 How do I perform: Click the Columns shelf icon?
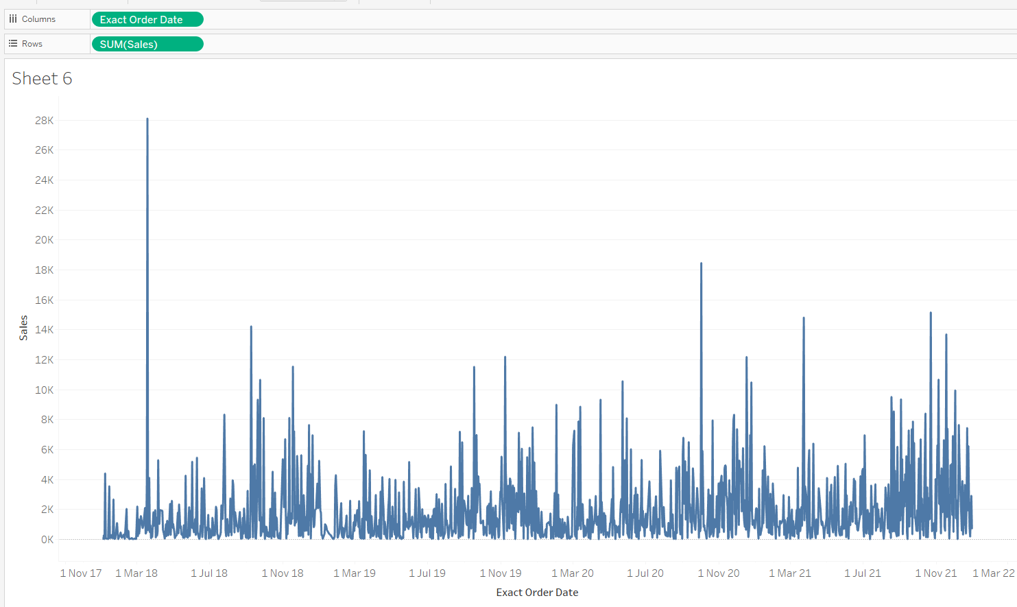click(x=13, y=19)
